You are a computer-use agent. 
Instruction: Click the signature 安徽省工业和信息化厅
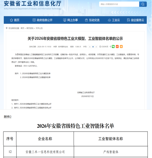pyautogui.click(x=86, y=92)
